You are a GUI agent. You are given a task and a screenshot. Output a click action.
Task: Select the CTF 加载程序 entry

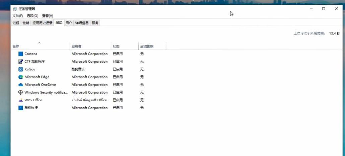(x=35, y=62)
